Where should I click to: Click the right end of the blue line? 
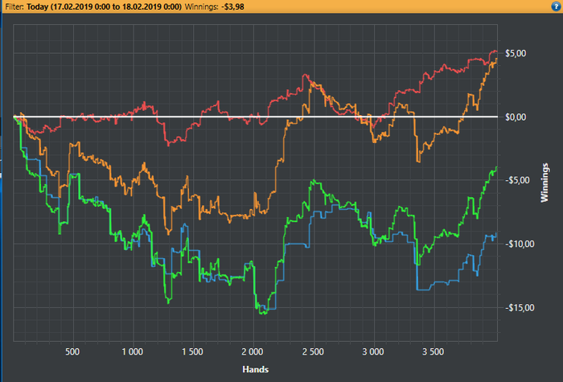point(496,233)
